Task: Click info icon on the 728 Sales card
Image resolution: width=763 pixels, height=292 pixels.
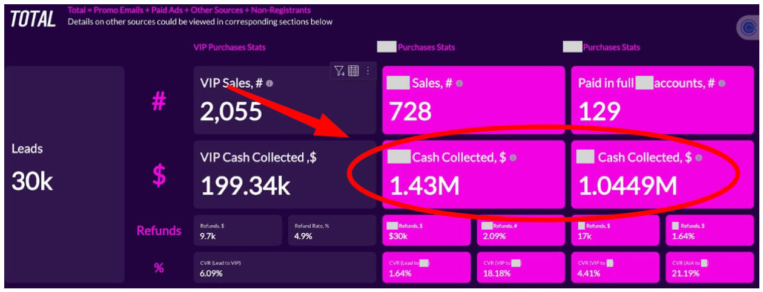Action: click(460, 83)
